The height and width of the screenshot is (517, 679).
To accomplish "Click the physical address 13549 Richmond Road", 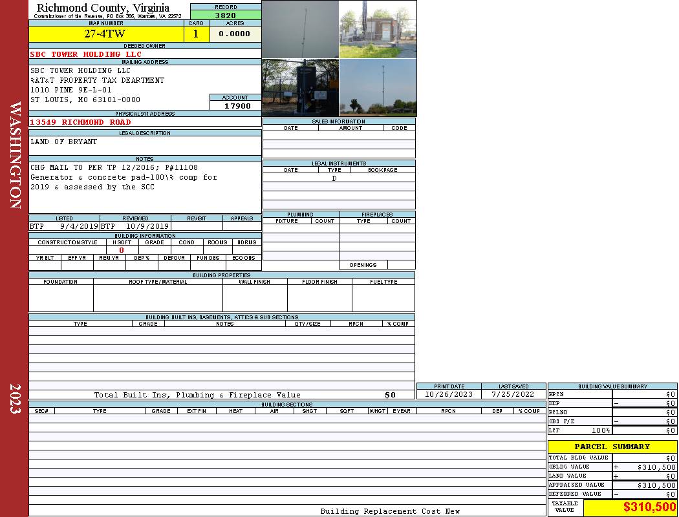I will [x=81, y=122].
